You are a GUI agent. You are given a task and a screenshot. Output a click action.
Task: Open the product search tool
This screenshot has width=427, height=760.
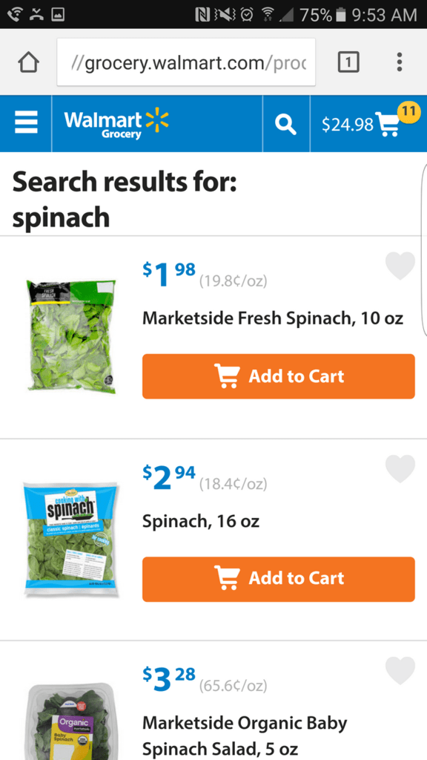[285, 123]
